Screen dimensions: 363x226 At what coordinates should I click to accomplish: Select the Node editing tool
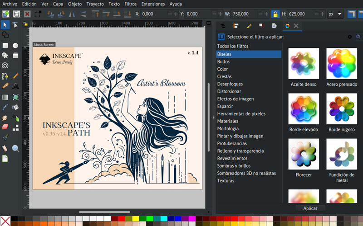click(x=15, y=25)
